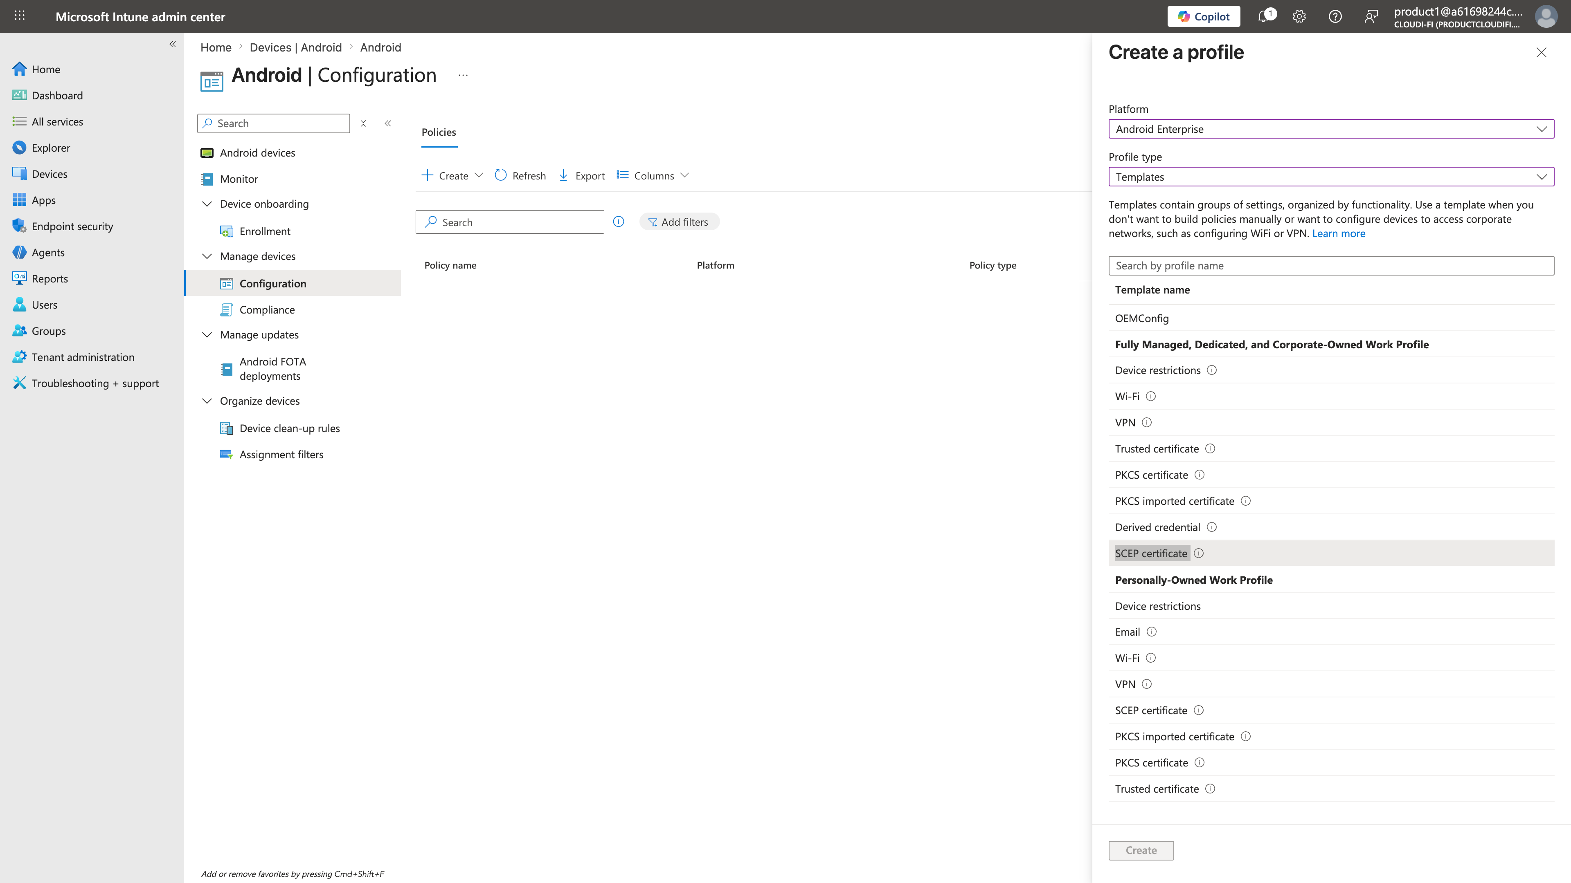Click Refresh in the toolbar
The height and width of the screenshot is (883, 1571).
pyautogui.click(x=520, y=176)
